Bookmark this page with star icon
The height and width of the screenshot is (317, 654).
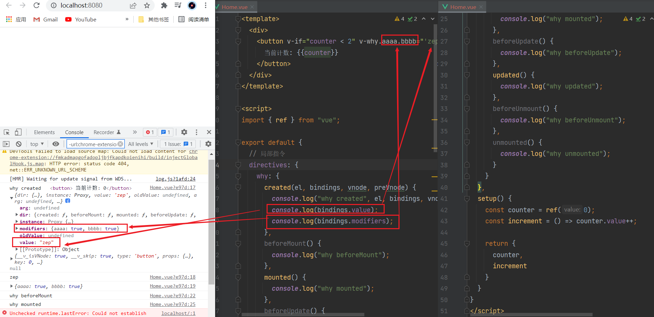point(147,5)
